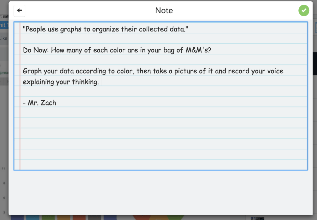Confirm the note with green checkmark
Viewport: 317px width, 220px height.
(304, 10)
